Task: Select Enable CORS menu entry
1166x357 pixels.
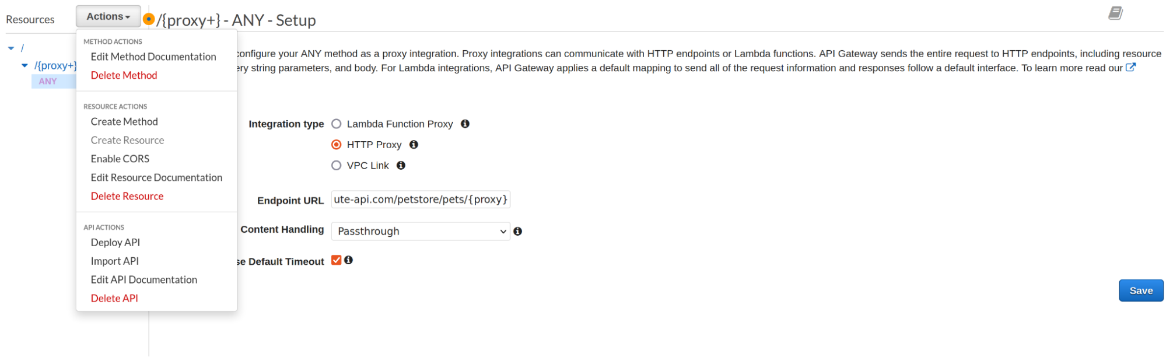Action: [x=120, y=159]
